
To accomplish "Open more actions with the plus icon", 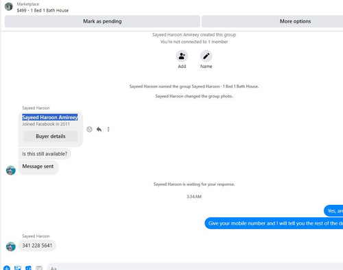I will tap(7, 268).
